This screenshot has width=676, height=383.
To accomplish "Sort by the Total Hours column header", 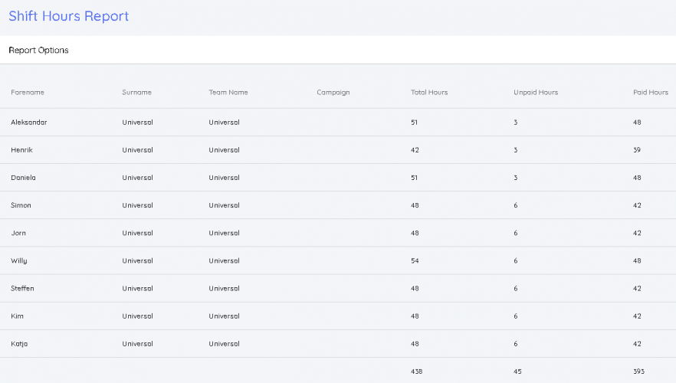I will 429,93.
